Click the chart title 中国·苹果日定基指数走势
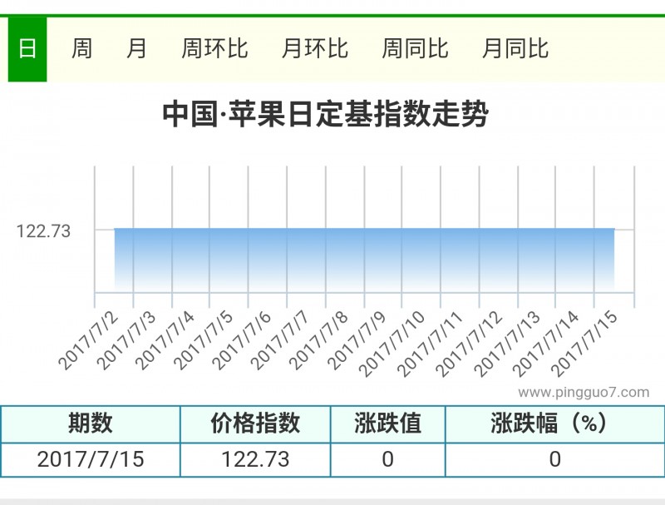665x505 pixels. click(325, 114)
